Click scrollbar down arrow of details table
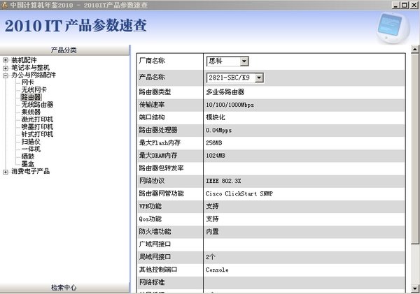Image resolution: width=420 pixels, height=294 pixels. click(x=415, y=288)
